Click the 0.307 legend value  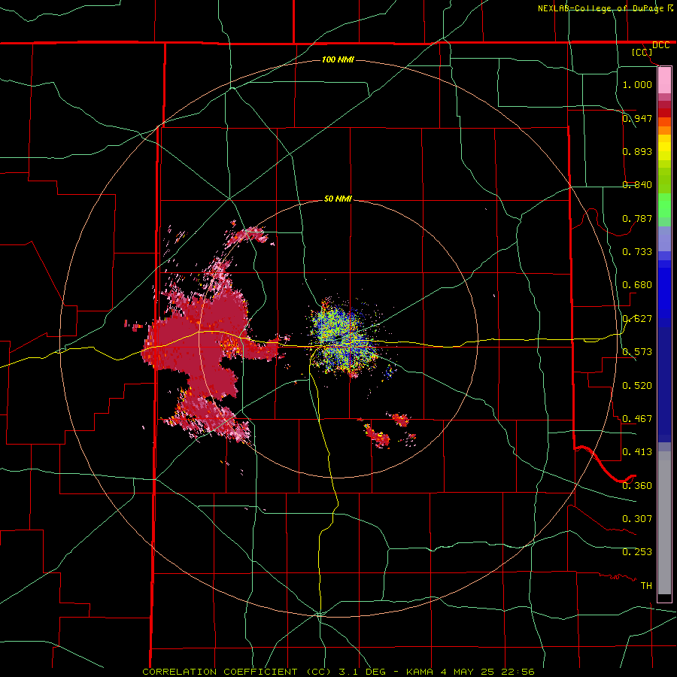click(x=637, y=519)
